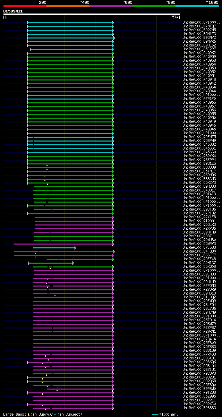This screenshot has width=222, height=417.
Task: Select the UniRef100_B5M1Z3 label
Action: (199, 34)
